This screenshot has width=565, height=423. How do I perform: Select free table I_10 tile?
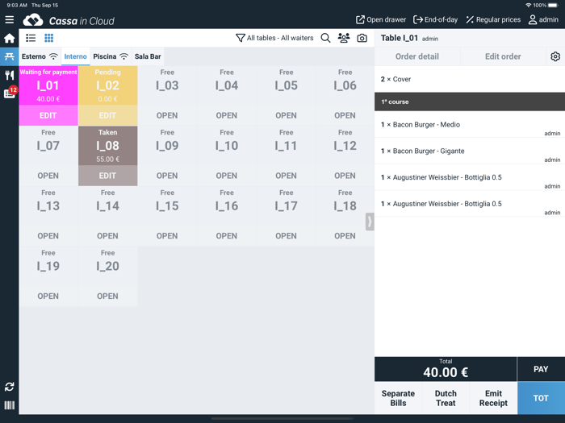(227, 146)
